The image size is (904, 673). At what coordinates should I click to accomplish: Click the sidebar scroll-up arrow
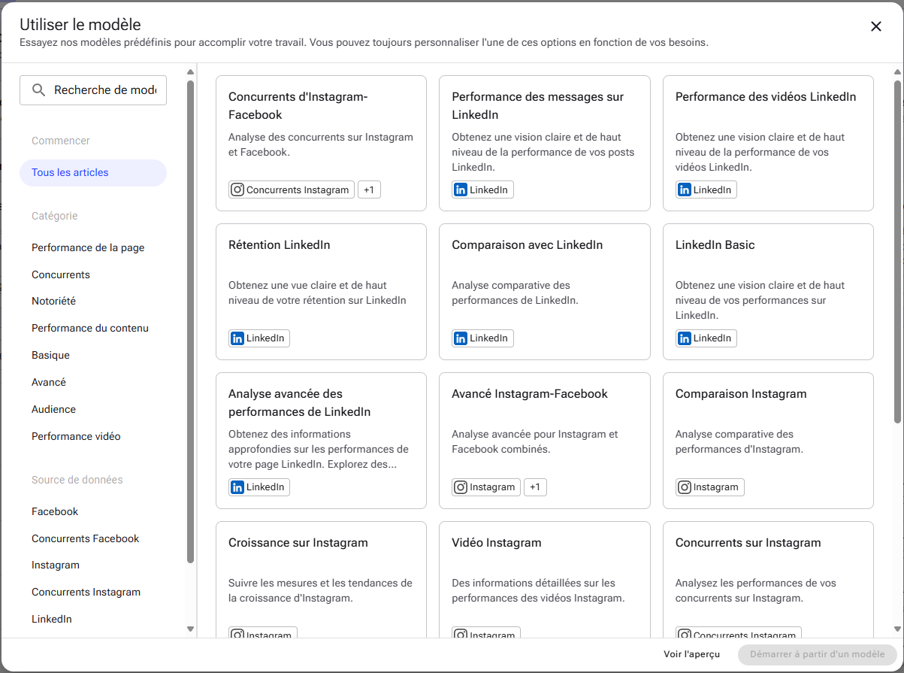pyautogui.click(x=190, y=72)
